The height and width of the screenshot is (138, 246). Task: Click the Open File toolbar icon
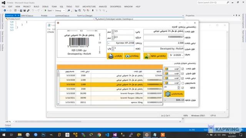(x=21, y=10)
